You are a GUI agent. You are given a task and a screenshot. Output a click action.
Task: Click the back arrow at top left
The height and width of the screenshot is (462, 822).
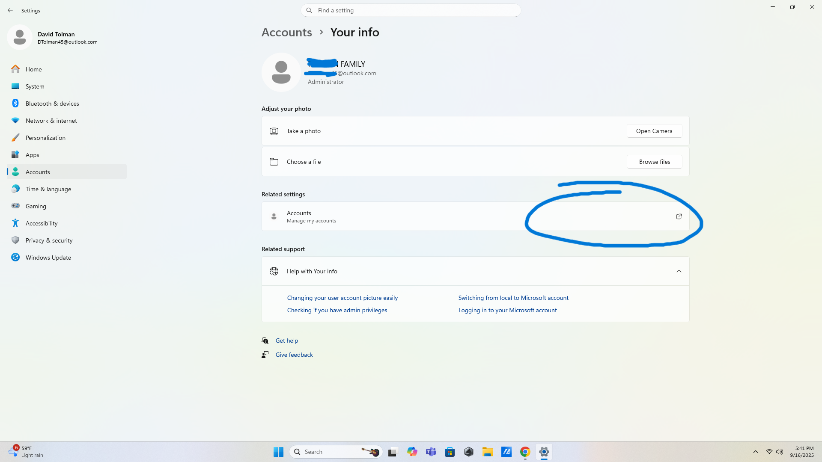(x=10, y=10)
